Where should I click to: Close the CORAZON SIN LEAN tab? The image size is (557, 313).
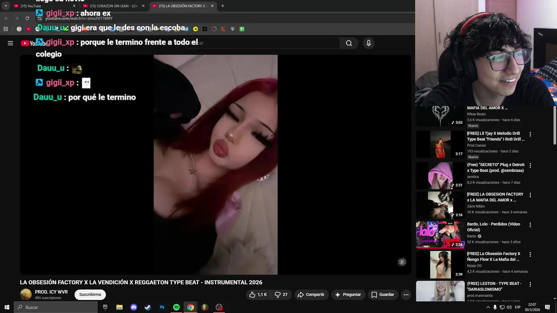[143, 6]
